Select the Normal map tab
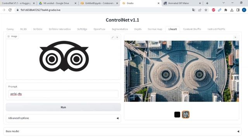 (155, 29)
